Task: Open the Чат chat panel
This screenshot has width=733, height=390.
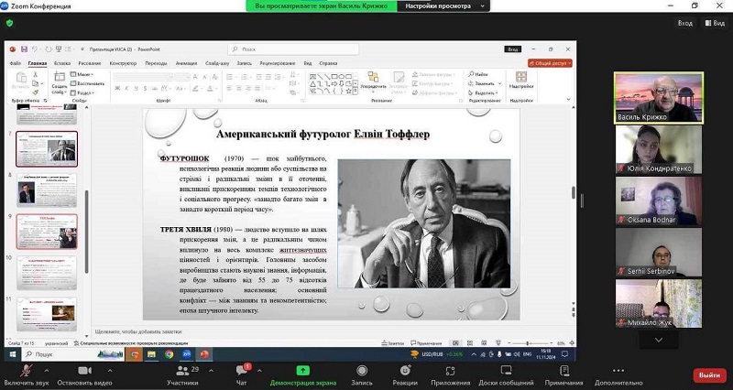Action: [241, 375]
